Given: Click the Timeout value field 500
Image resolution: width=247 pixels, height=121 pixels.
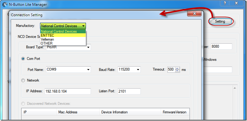Looking at the screenshot, I should pyautogui.click(x=171, y=69).
